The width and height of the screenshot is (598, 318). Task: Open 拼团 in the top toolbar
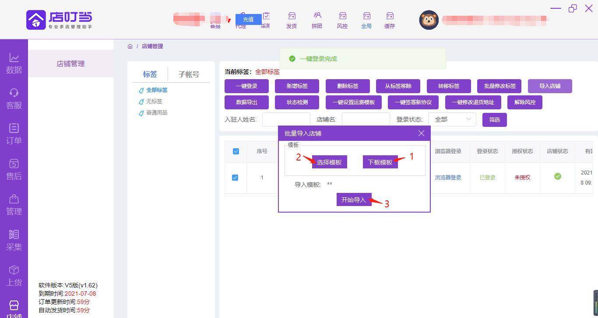click(317, 21)
